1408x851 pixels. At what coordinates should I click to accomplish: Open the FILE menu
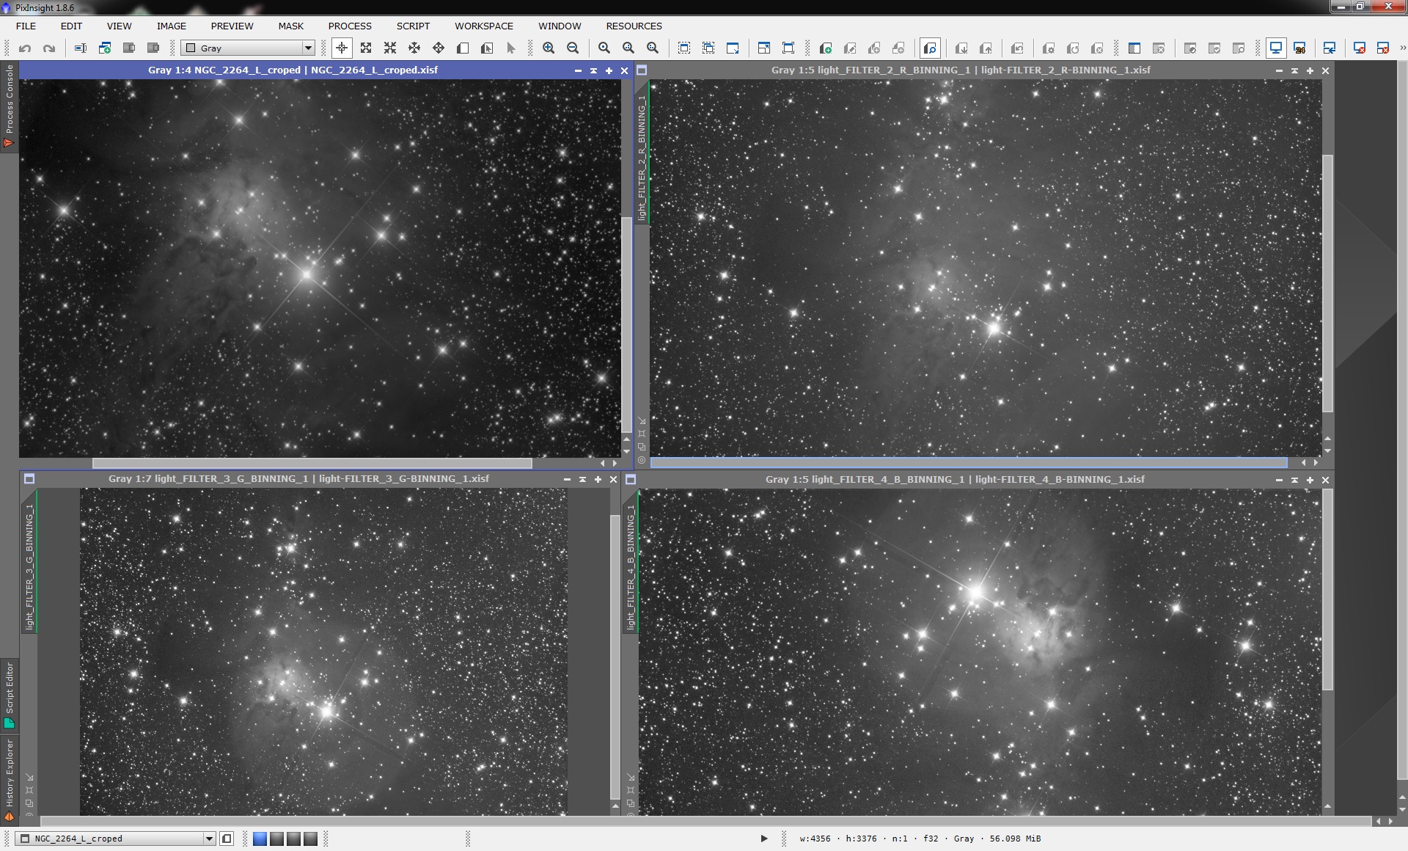tap(26, 26)
